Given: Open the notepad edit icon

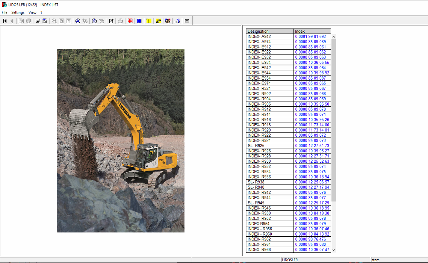Looking at the screenshot, I should tap(111, 21).
